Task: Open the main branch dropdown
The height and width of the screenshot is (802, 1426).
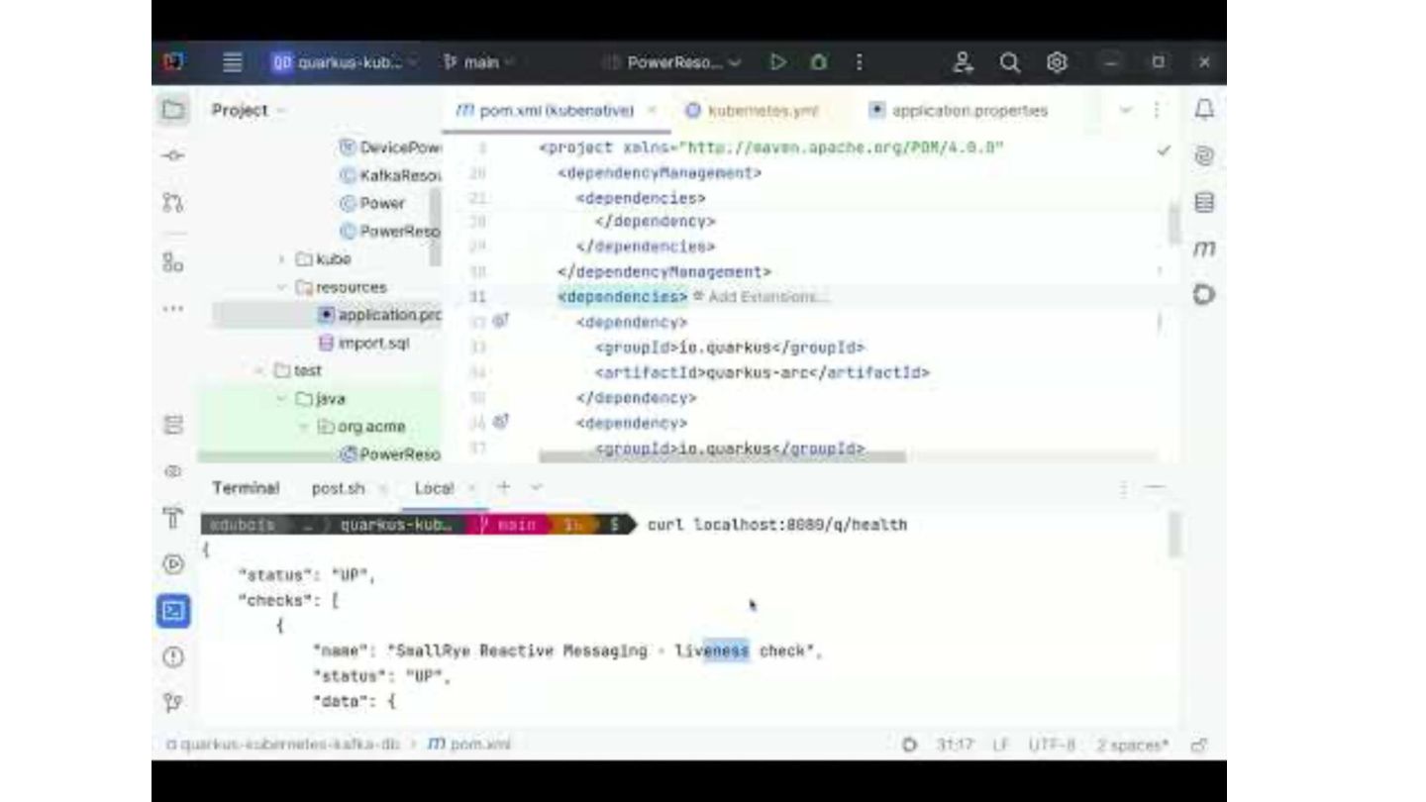Action: (x=477, y=62)
